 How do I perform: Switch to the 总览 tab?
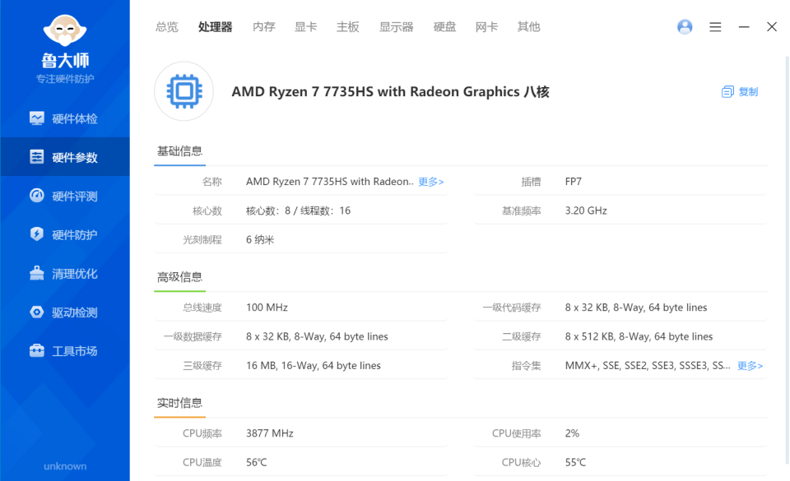(167, 26)
